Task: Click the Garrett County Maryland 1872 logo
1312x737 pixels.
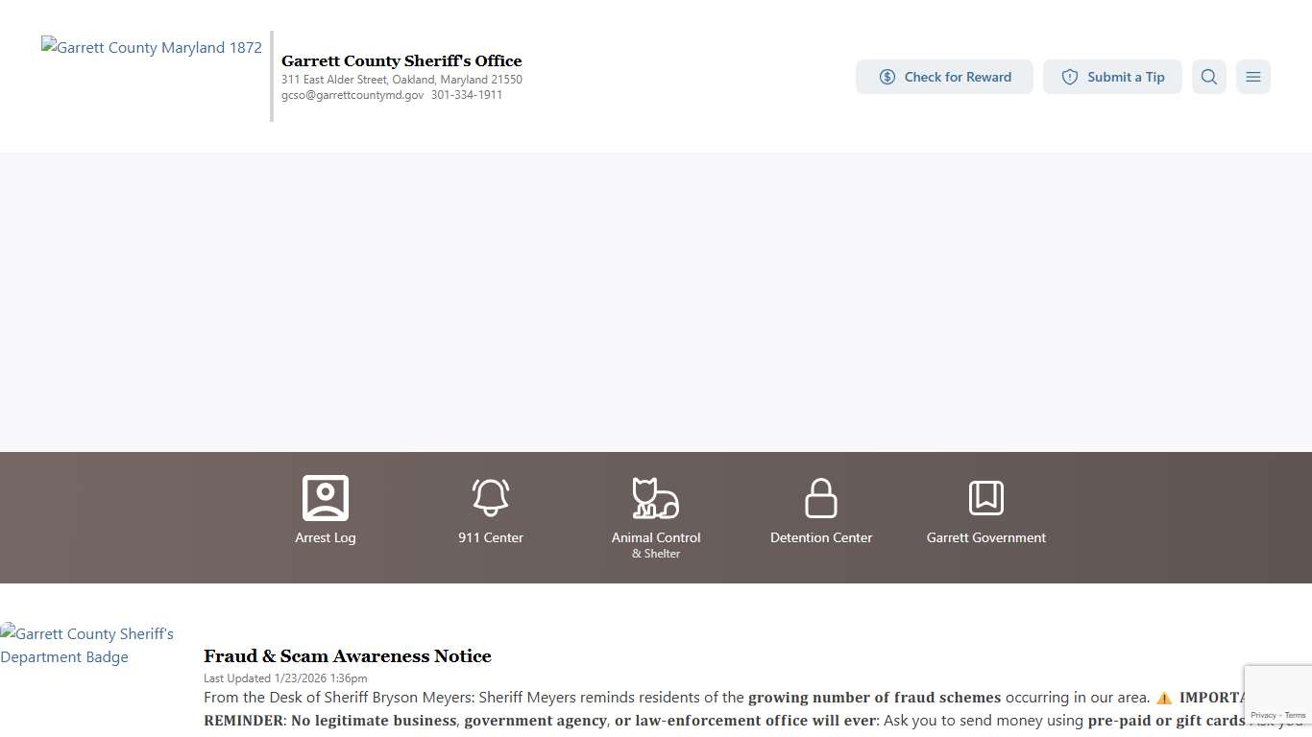Action: [x=151, y=47]
